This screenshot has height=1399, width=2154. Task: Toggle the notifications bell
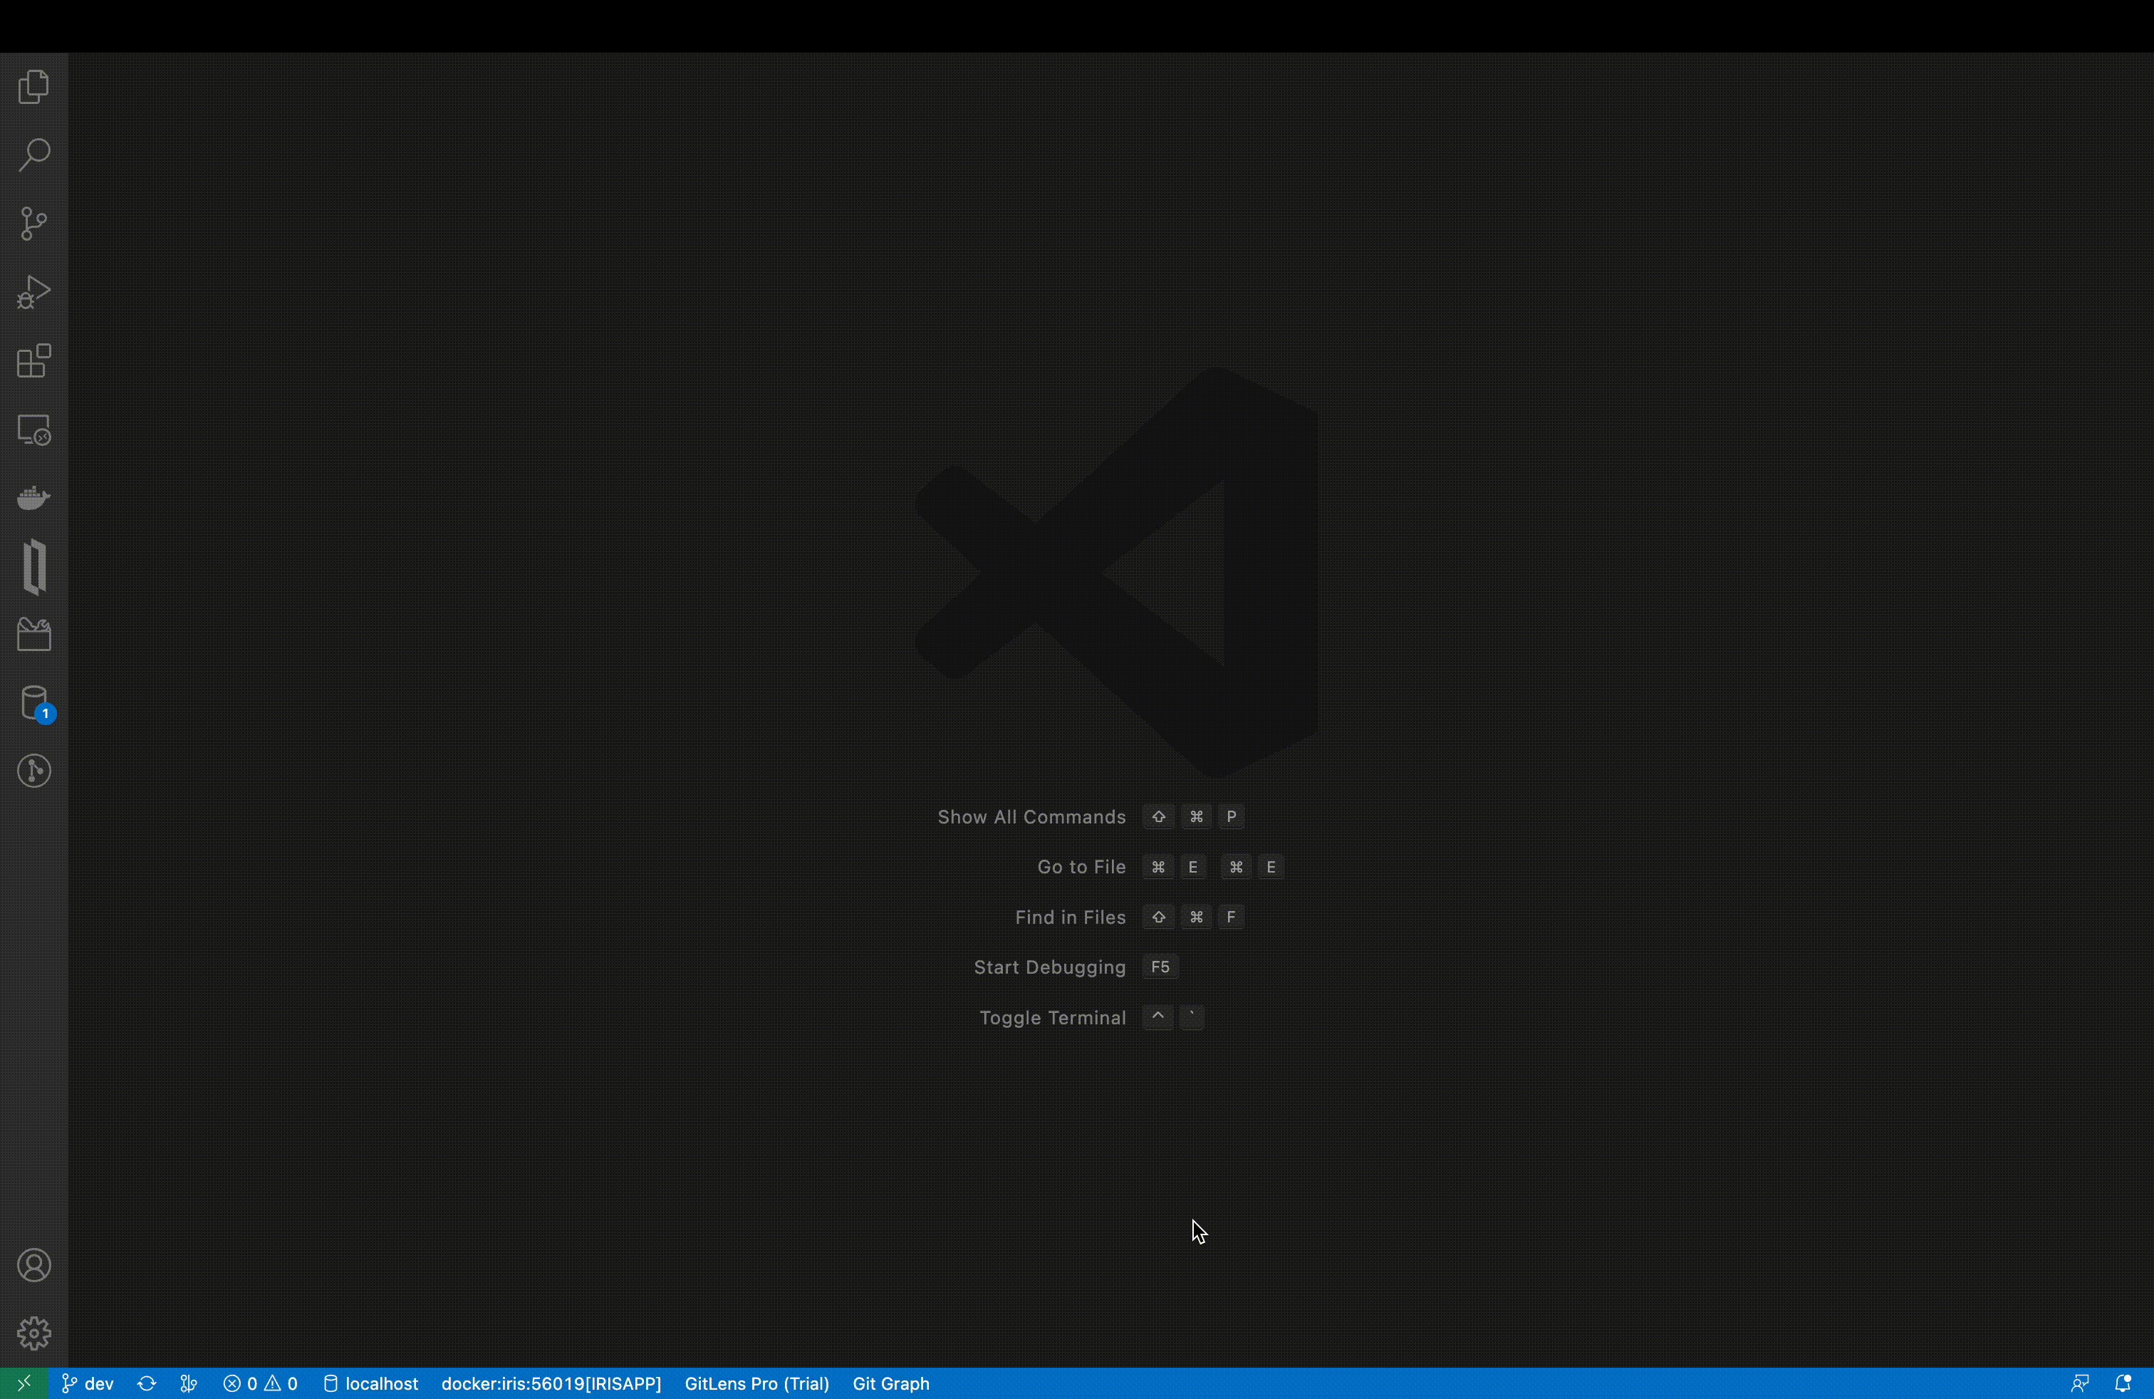point(2123,1383)
